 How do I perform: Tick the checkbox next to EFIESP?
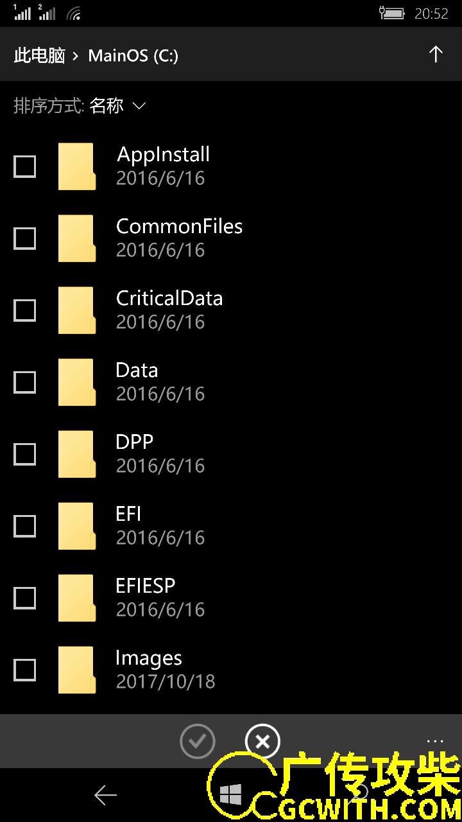tap(25, 599)
